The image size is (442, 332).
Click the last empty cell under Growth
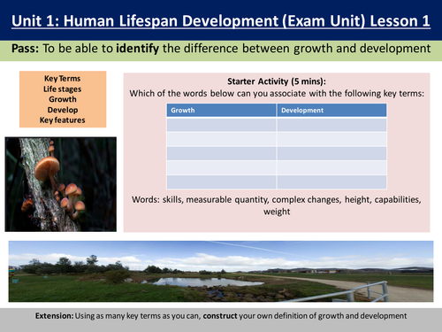point(221,182)
